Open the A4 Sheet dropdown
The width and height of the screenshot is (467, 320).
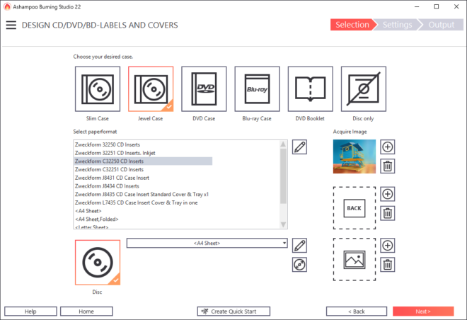(207, 243)
